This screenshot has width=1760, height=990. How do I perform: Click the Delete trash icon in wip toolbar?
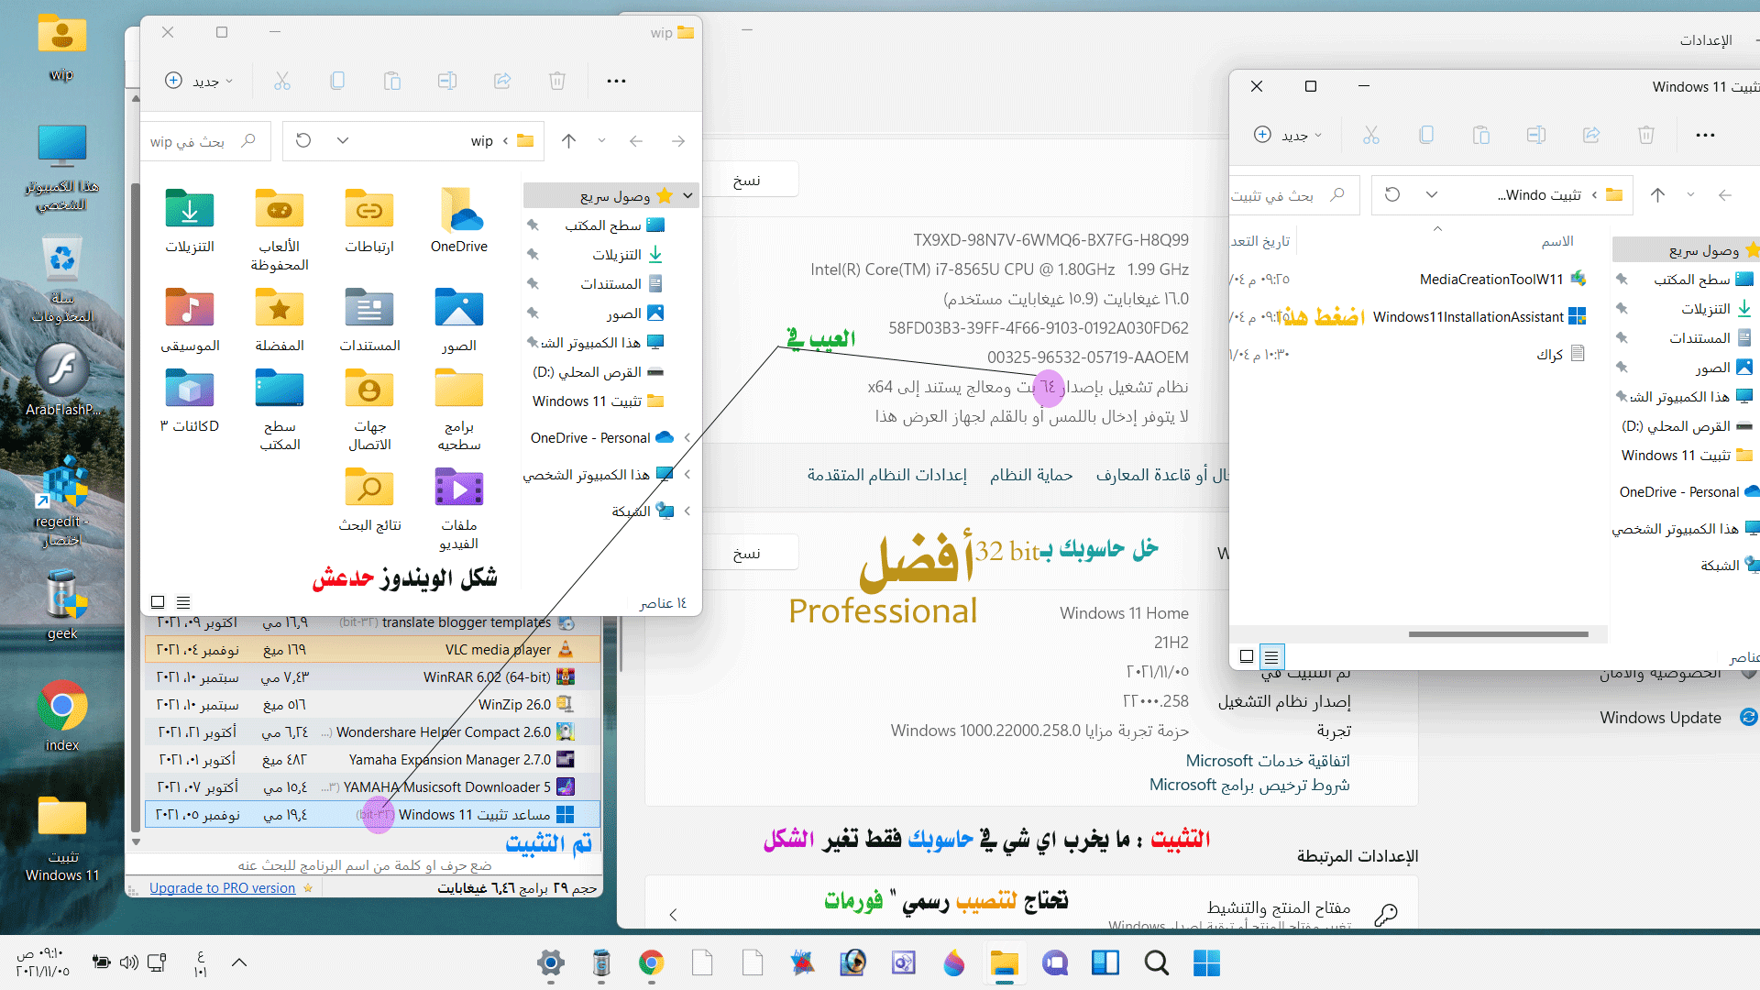coord(556,81)
